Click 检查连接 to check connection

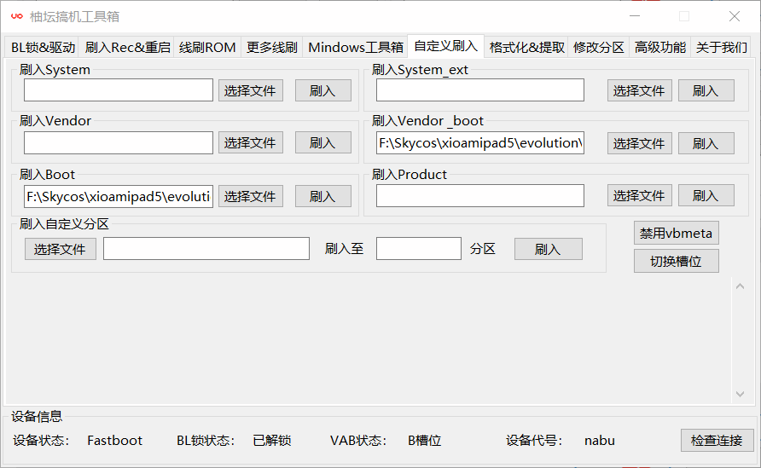coord(717,441)
